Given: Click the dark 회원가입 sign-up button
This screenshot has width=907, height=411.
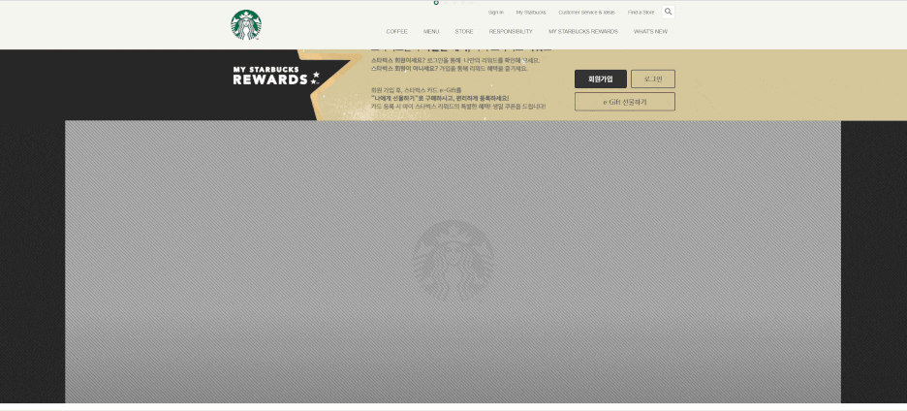Looking at the screenshot, I should pos(601,79).
